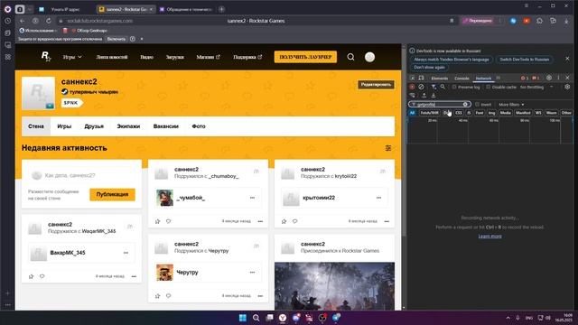Open Telegram from the taskbar
The width and height of the screenshot is (578, 325).
tap(336, 318)
